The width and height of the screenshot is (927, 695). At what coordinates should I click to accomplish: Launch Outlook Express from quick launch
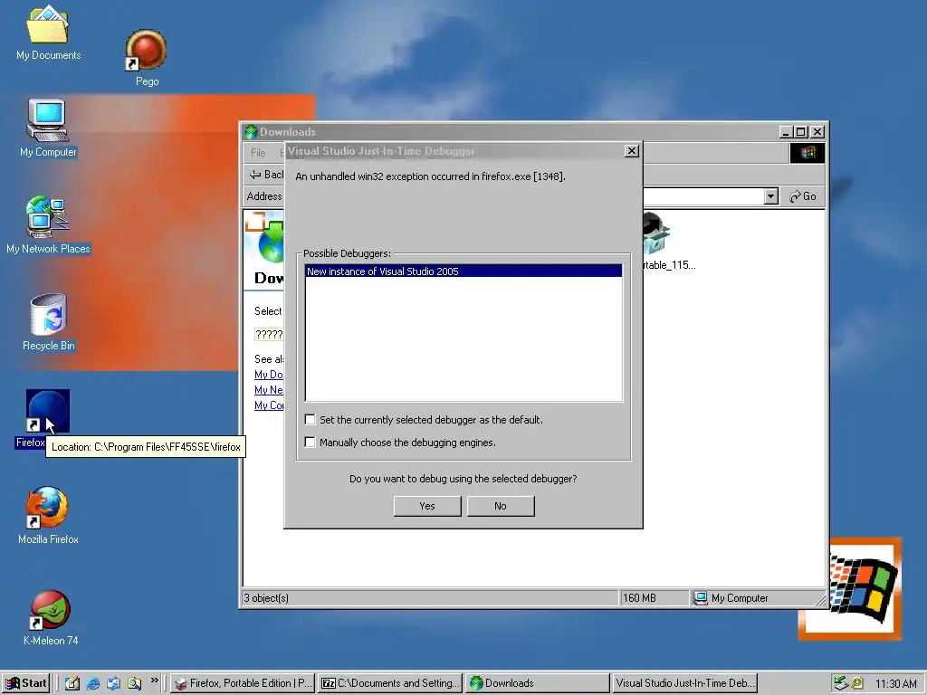(113, 683)
